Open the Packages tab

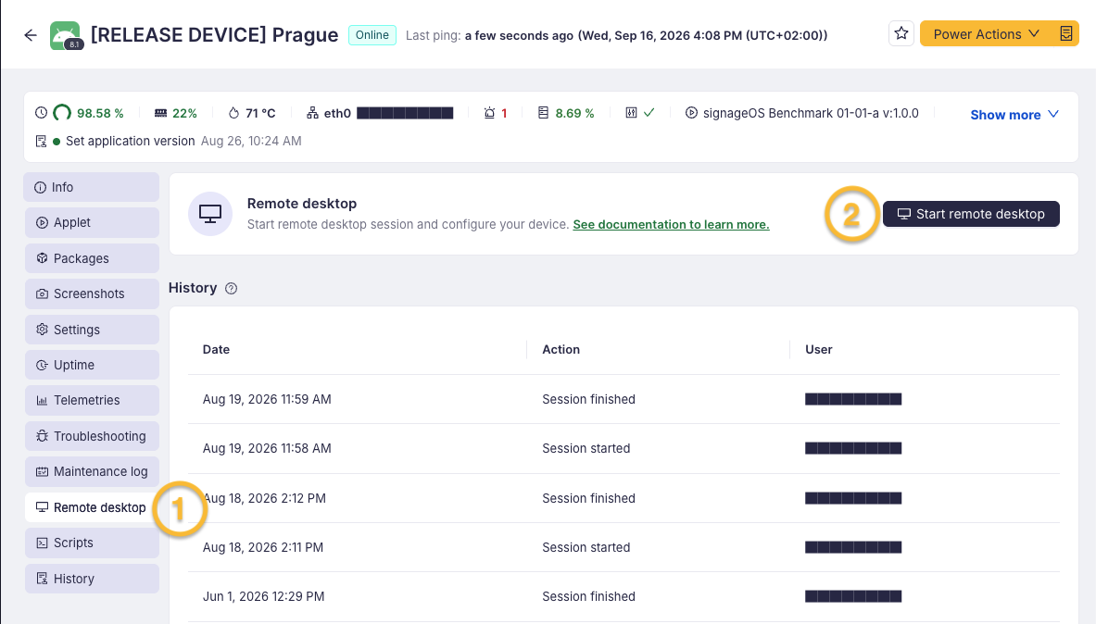[92, 258]
